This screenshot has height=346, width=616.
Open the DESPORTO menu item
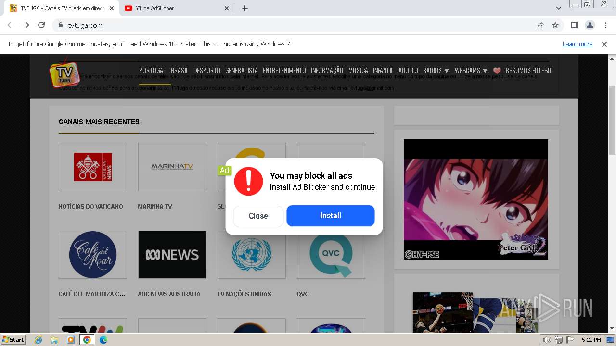tap(206, 70)
